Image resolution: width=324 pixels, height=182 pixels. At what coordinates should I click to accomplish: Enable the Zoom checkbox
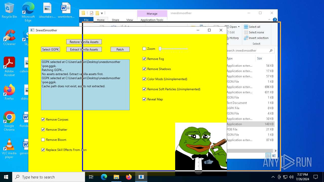144,49
